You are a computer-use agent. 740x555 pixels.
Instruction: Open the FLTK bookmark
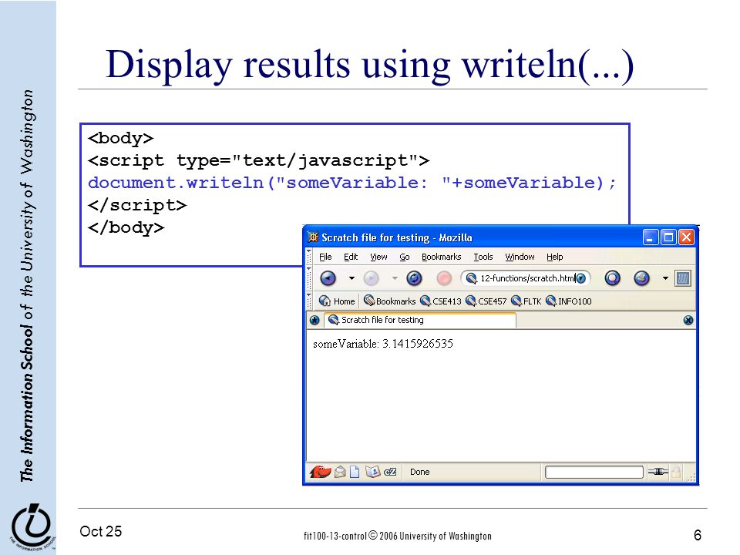coord(526,301)
